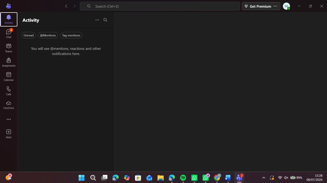The height and width of the screenshot is (183, 327).
Task: Open the Activity feed in the sidebar
Action: pyautogui.click(x=9, y=20)
